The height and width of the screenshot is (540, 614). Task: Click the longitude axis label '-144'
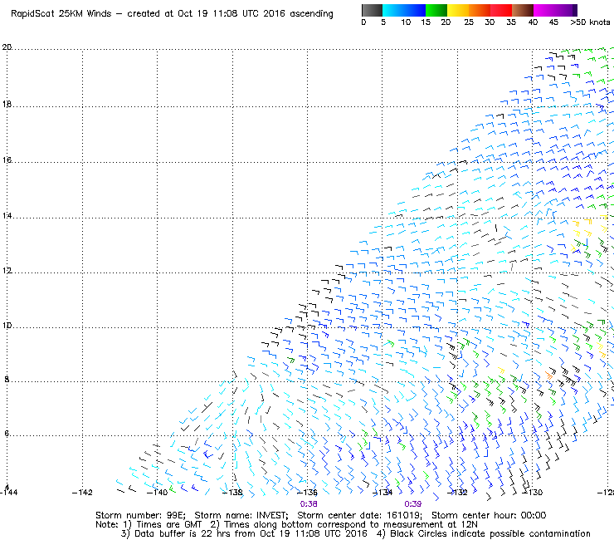click(8, 492)
